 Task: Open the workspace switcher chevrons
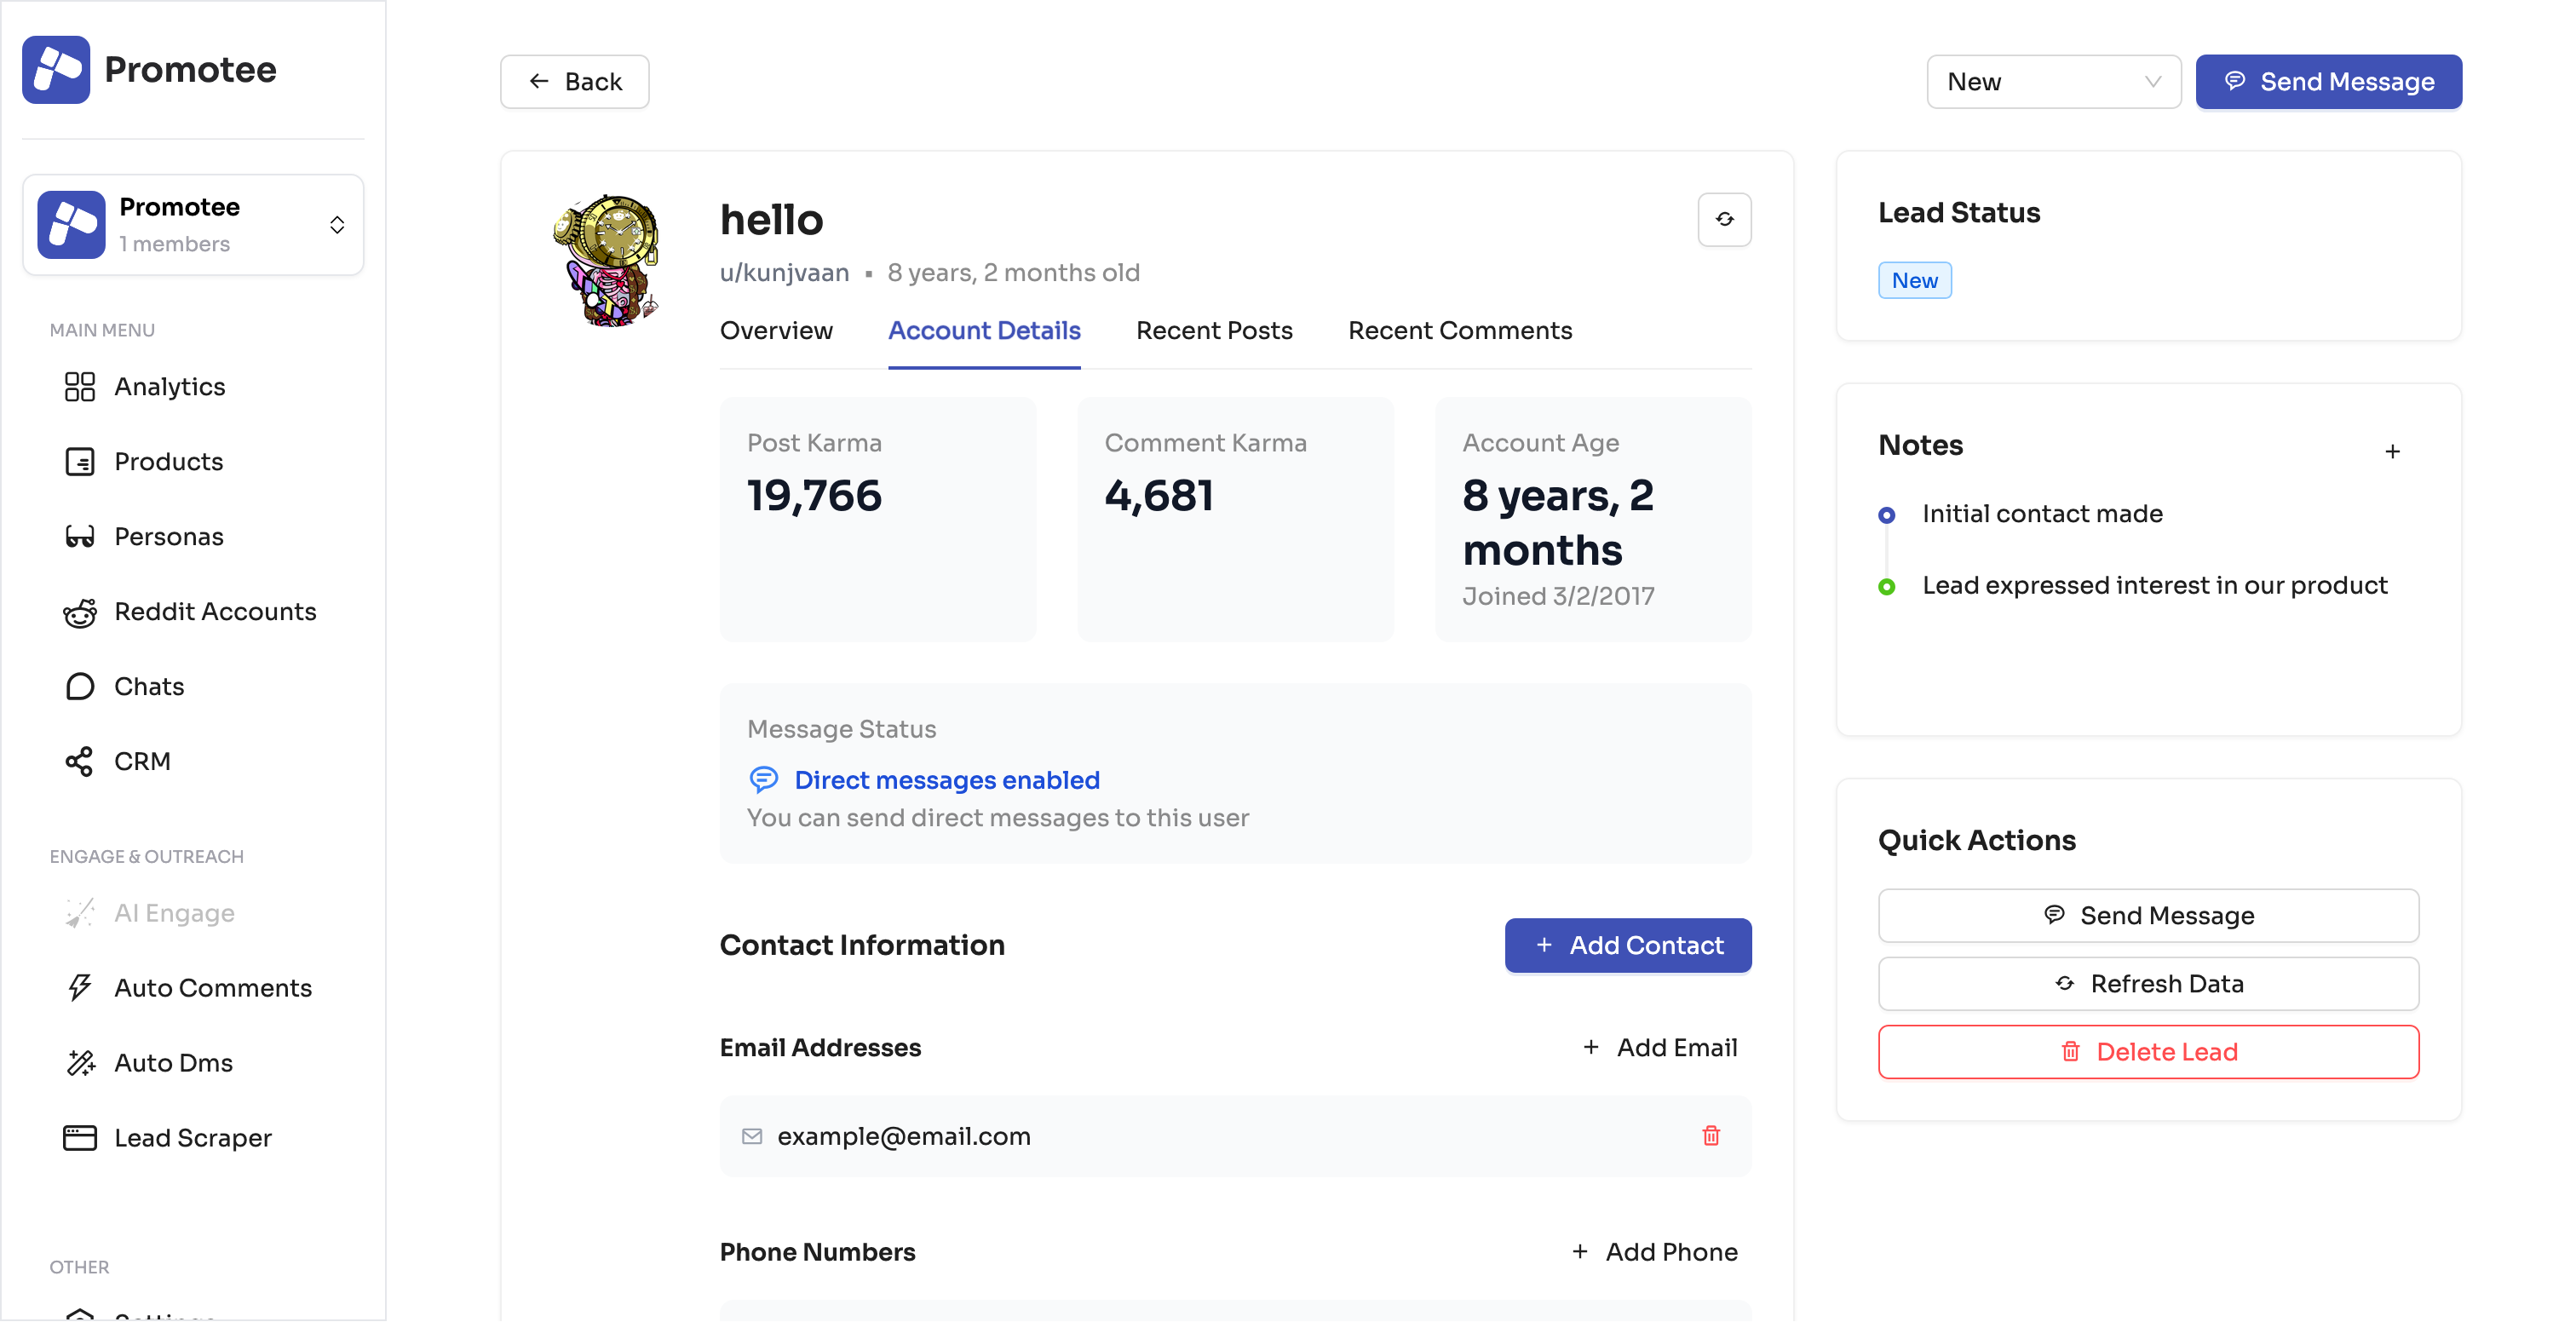tap(337, 225)
